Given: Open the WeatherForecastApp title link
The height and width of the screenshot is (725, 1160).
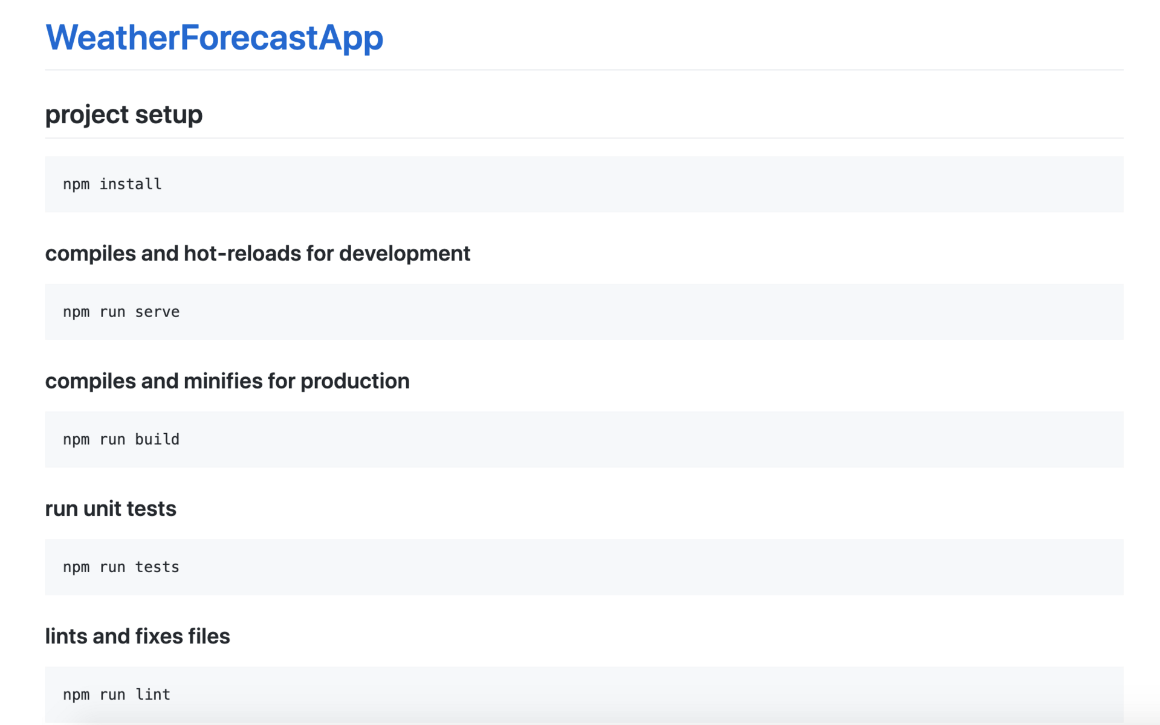Looking at the screenshot, I should point(214,37).
